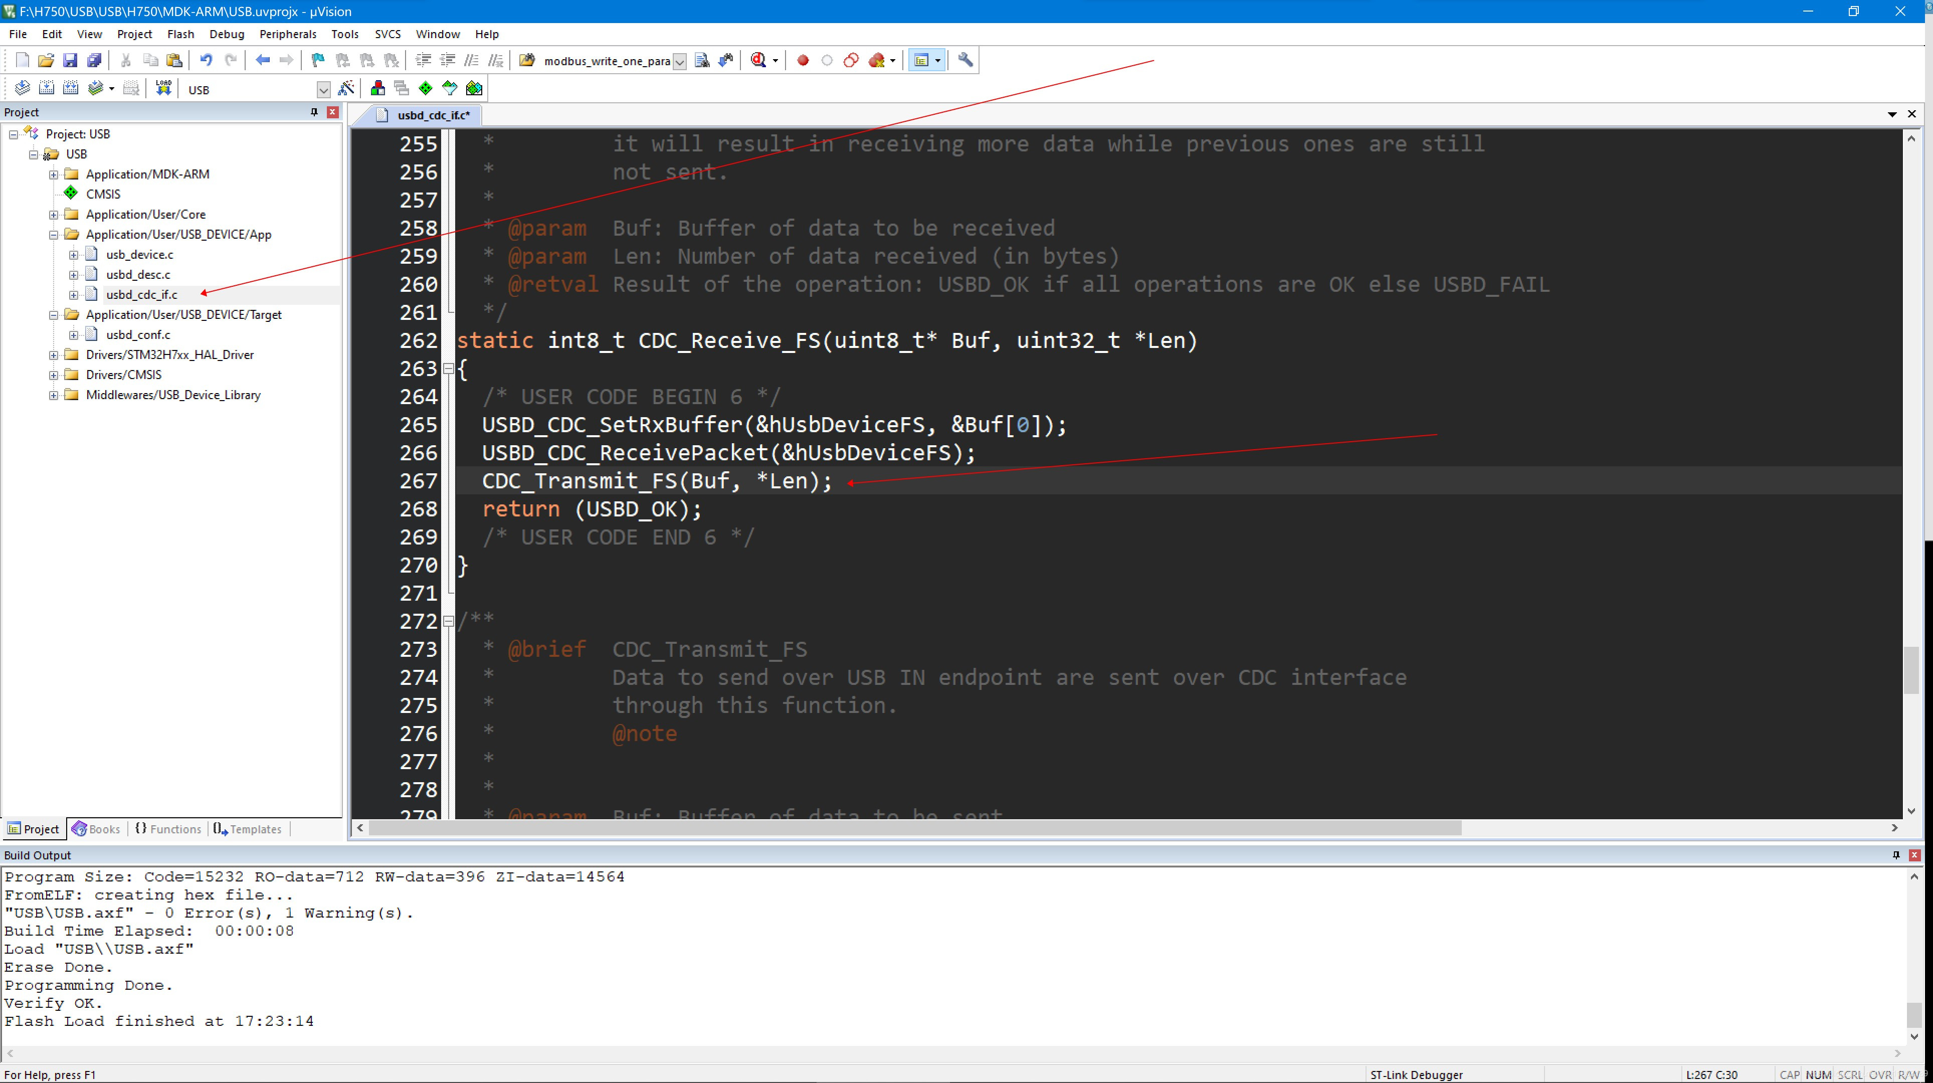
Task: Click the Comment selection icon
Action: tap(471, 60)
